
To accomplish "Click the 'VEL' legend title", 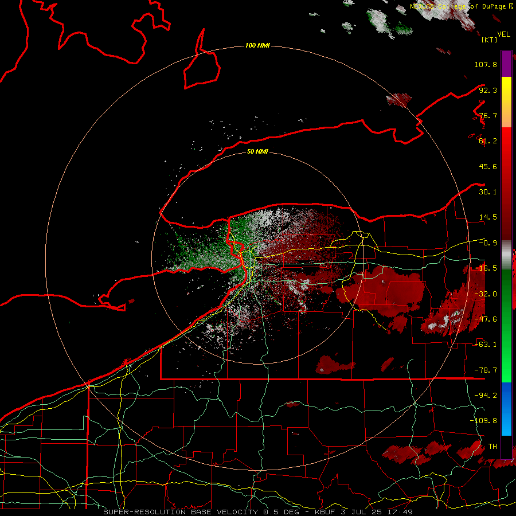I will pyautogui.click(x=503, y=34).
